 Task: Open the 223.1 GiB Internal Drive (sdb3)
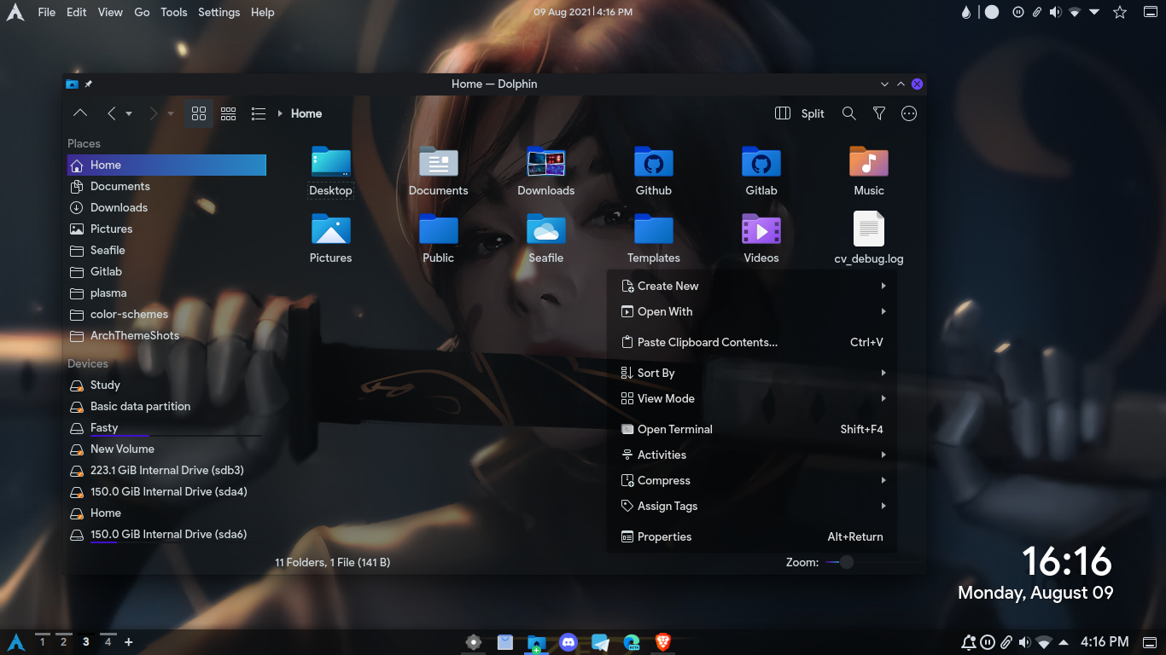[166, 470]
